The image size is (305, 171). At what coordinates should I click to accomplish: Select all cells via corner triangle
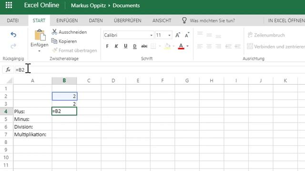point(9,81)
